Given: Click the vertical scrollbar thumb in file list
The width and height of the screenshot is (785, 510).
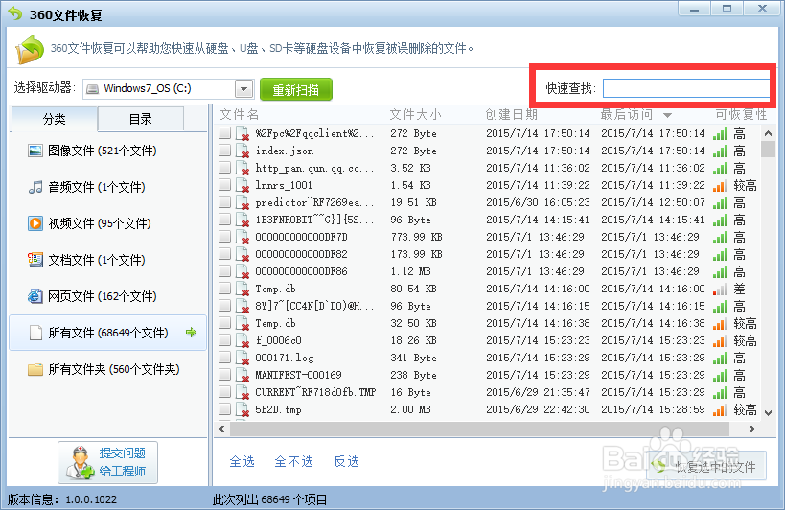Looking at the screenshot, I should [x=768, y=150].
